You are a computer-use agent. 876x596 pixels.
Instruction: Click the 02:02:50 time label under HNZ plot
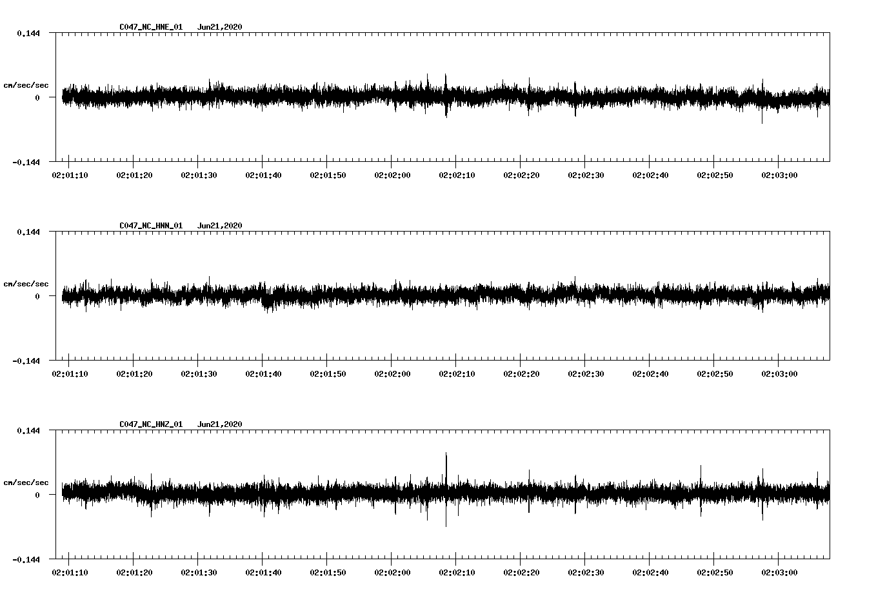(x=715, y=573)
